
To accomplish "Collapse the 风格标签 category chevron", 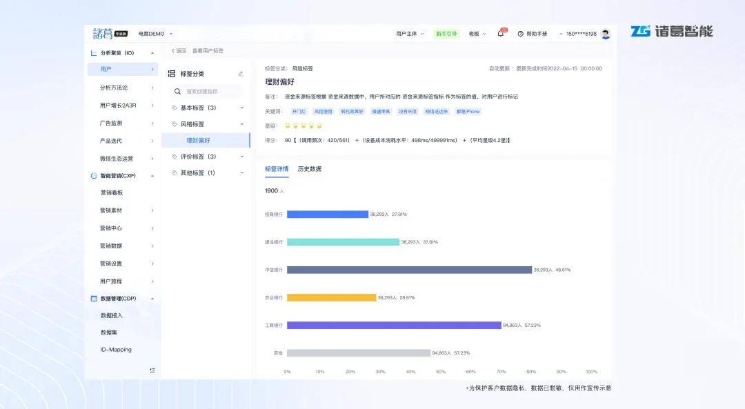I will 242,124.
